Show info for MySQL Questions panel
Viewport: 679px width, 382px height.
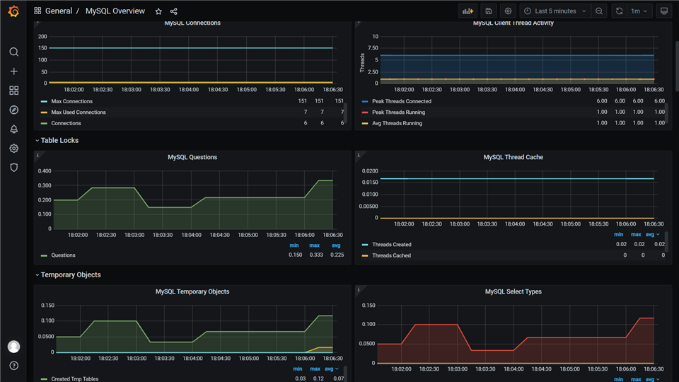pyautogui.click(x=37, y=155)
